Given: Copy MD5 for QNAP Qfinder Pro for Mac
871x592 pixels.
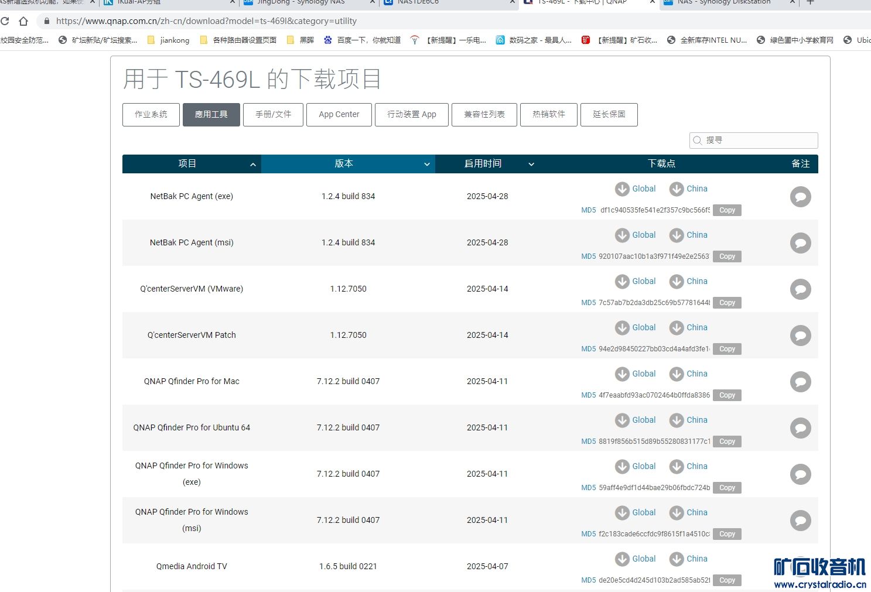Looking at the screenshot, I should [727, 395].
